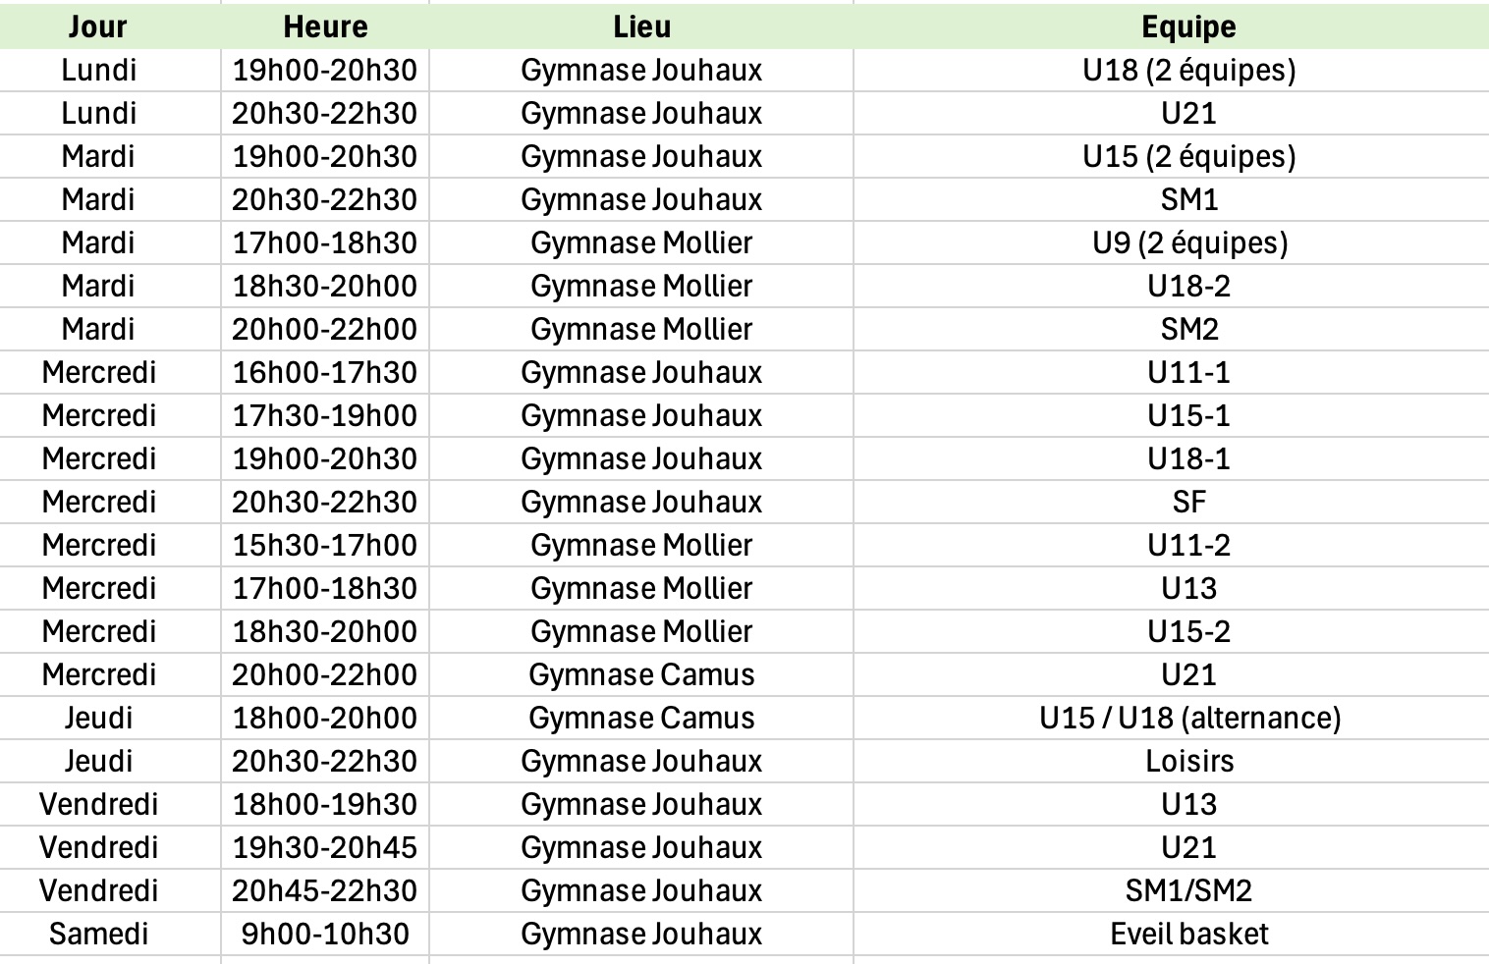Select the U9 (2 équipes) cell

1188,242
